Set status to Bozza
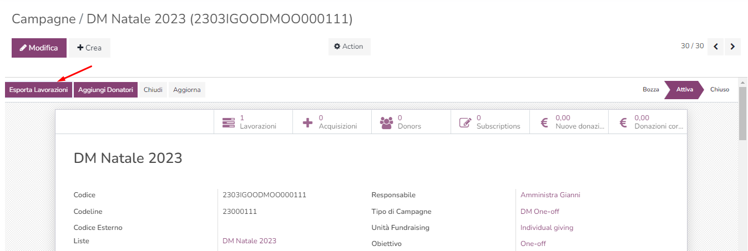 651,90
